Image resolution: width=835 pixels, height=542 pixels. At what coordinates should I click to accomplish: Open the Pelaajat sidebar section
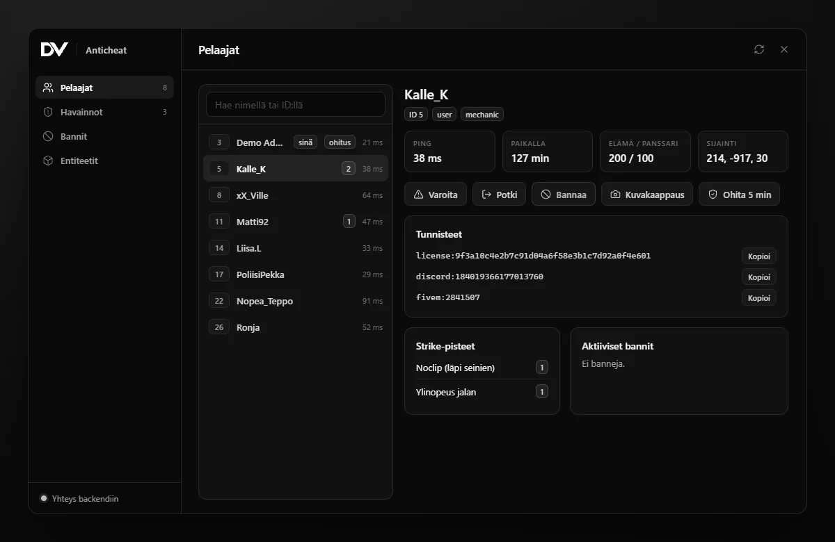coord(104,88)
